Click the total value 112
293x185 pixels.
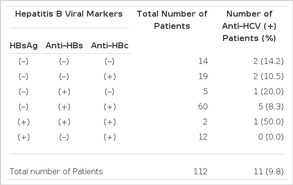201,171
